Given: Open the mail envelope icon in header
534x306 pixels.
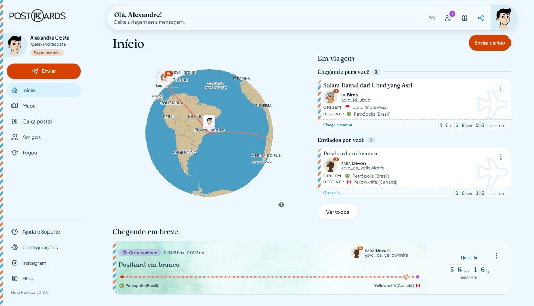Looking at the screenshot, I should pyautogui.click(x=431, y=18).
